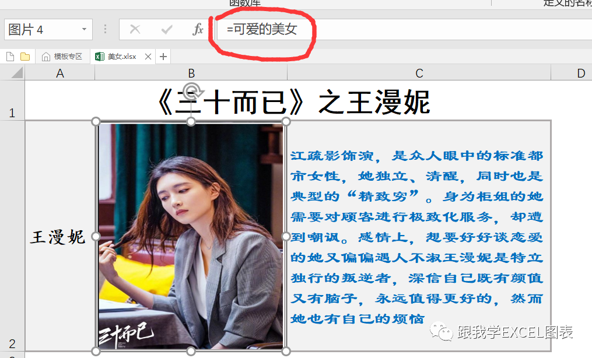Image resolution: width=592 pixels, height=358 pixels.
Task: Click the picture's bottom-right resize handle
Action: pyautogui.click(x=286, y=352)
